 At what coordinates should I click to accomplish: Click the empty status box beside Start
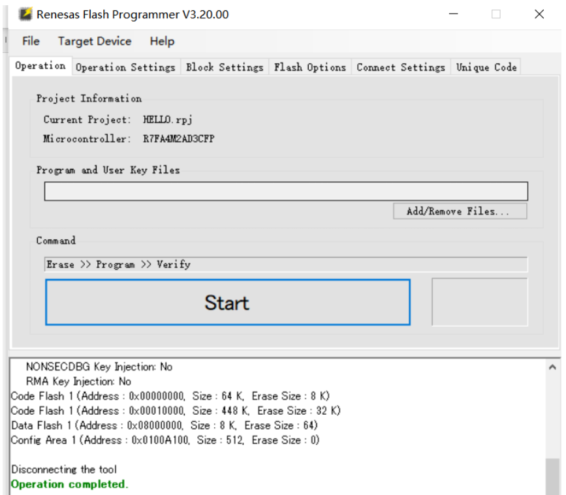(x=479, y=301)
